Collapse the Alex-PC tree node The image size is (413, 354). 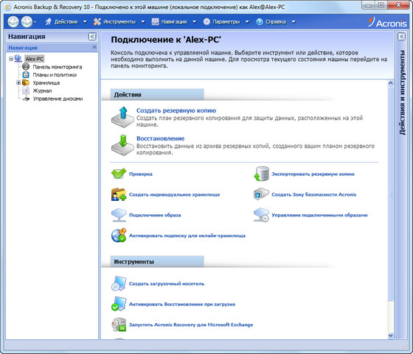pos(11,59)
